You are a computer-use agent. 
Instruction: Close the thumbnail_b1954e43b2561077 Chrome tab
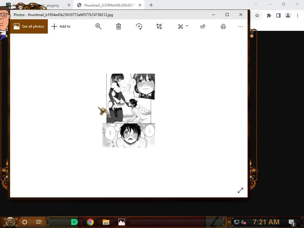click(140, 5)
